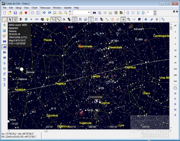Open the File menu
Screen dimensions: 180x141
4,8
